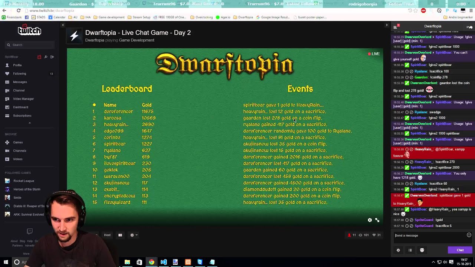Browse Games in the sidebar
Image resolution: width=475 pixels, height=267 pixels.
pyautogui.click(x=18, y=142)
